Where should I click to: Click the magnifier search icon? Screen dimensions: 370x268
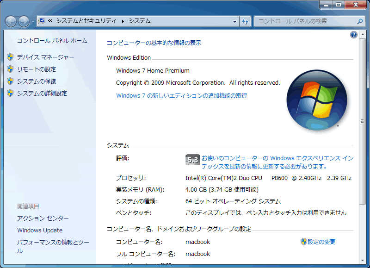click(360, 21)
